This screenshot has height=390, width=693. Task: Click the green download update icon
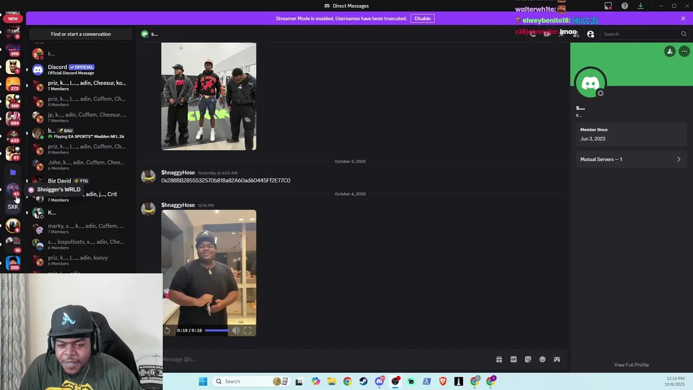pos(640,6)
